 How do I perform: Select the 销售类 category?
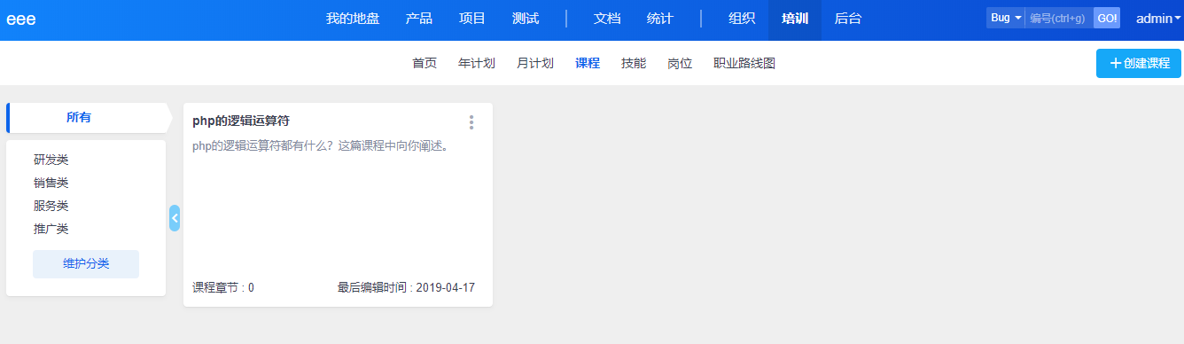pyautogui.click(x=51, y=183)
